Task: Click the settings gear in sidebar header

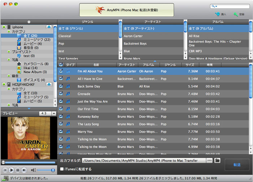Action: [28, 22]
